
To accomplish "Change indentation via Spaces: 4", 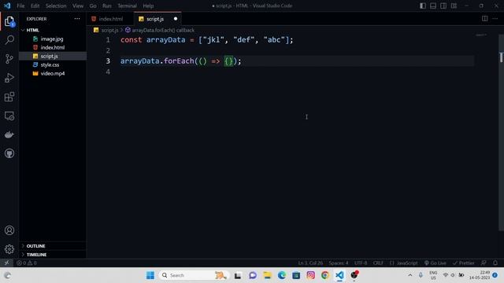I will click(x=338, y=263).
